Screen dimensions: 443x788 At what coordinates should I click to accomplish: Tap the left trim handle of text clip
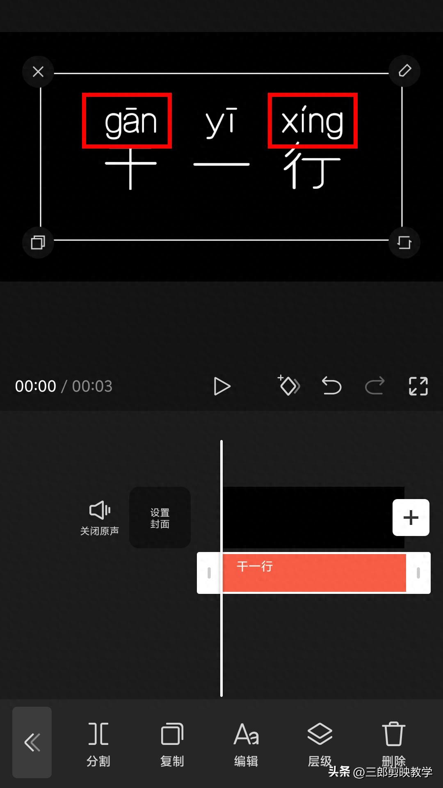pos(209,573)
